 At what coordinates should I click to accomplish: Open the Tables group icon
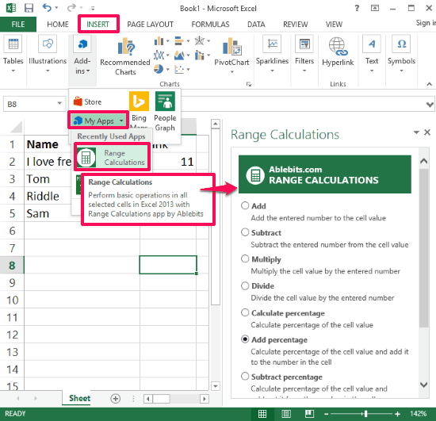point(13,44)
